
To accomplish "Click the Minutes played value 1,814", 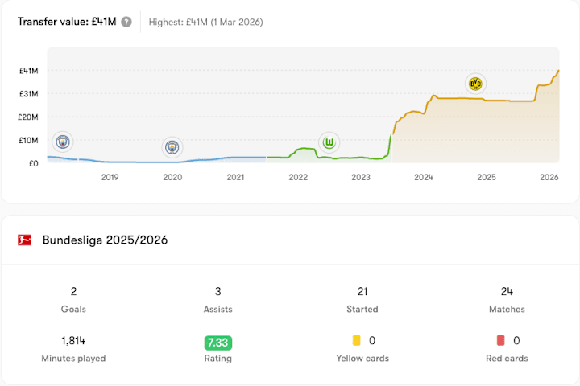I will click(x=73, y=341).
